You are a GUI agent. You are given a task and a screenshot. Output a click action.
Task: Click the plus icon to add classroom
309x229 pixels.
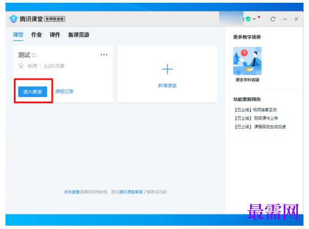coord(167,69)
